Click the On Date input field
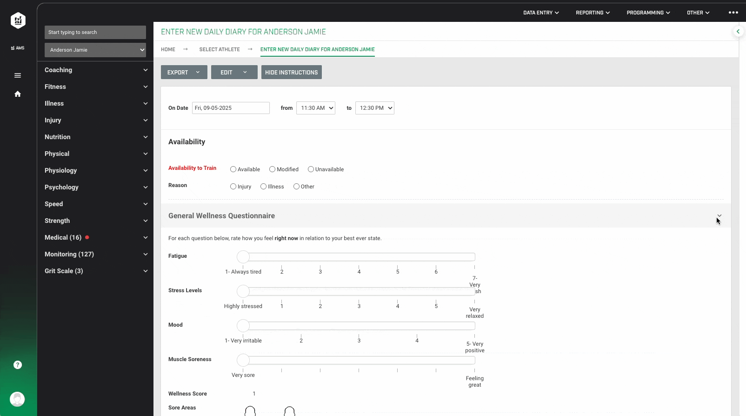Screen dimensions: 746x416 coord(231,108)
